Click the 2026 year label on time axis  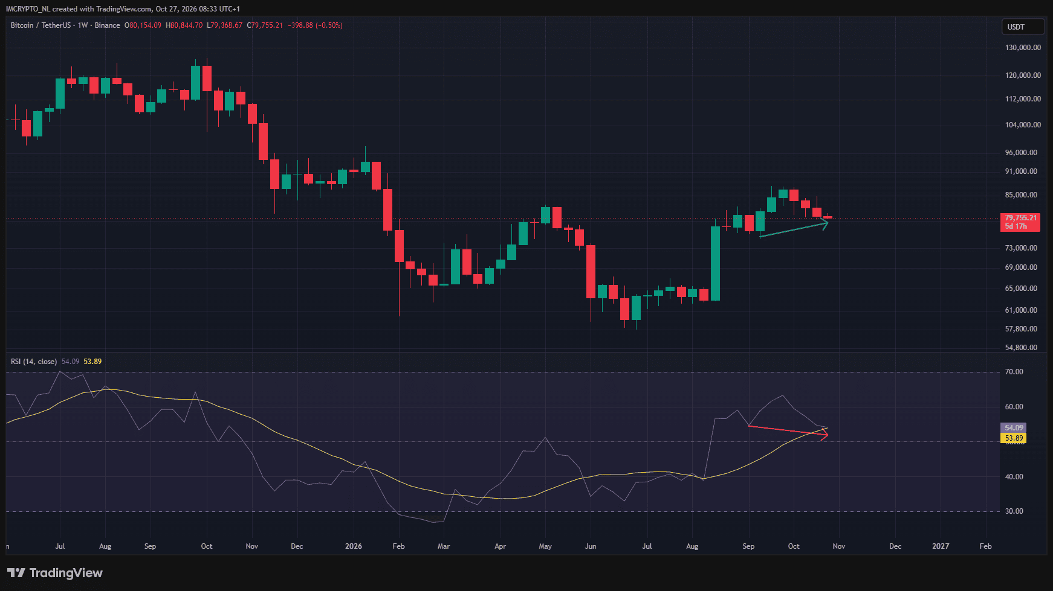point(354,546)
